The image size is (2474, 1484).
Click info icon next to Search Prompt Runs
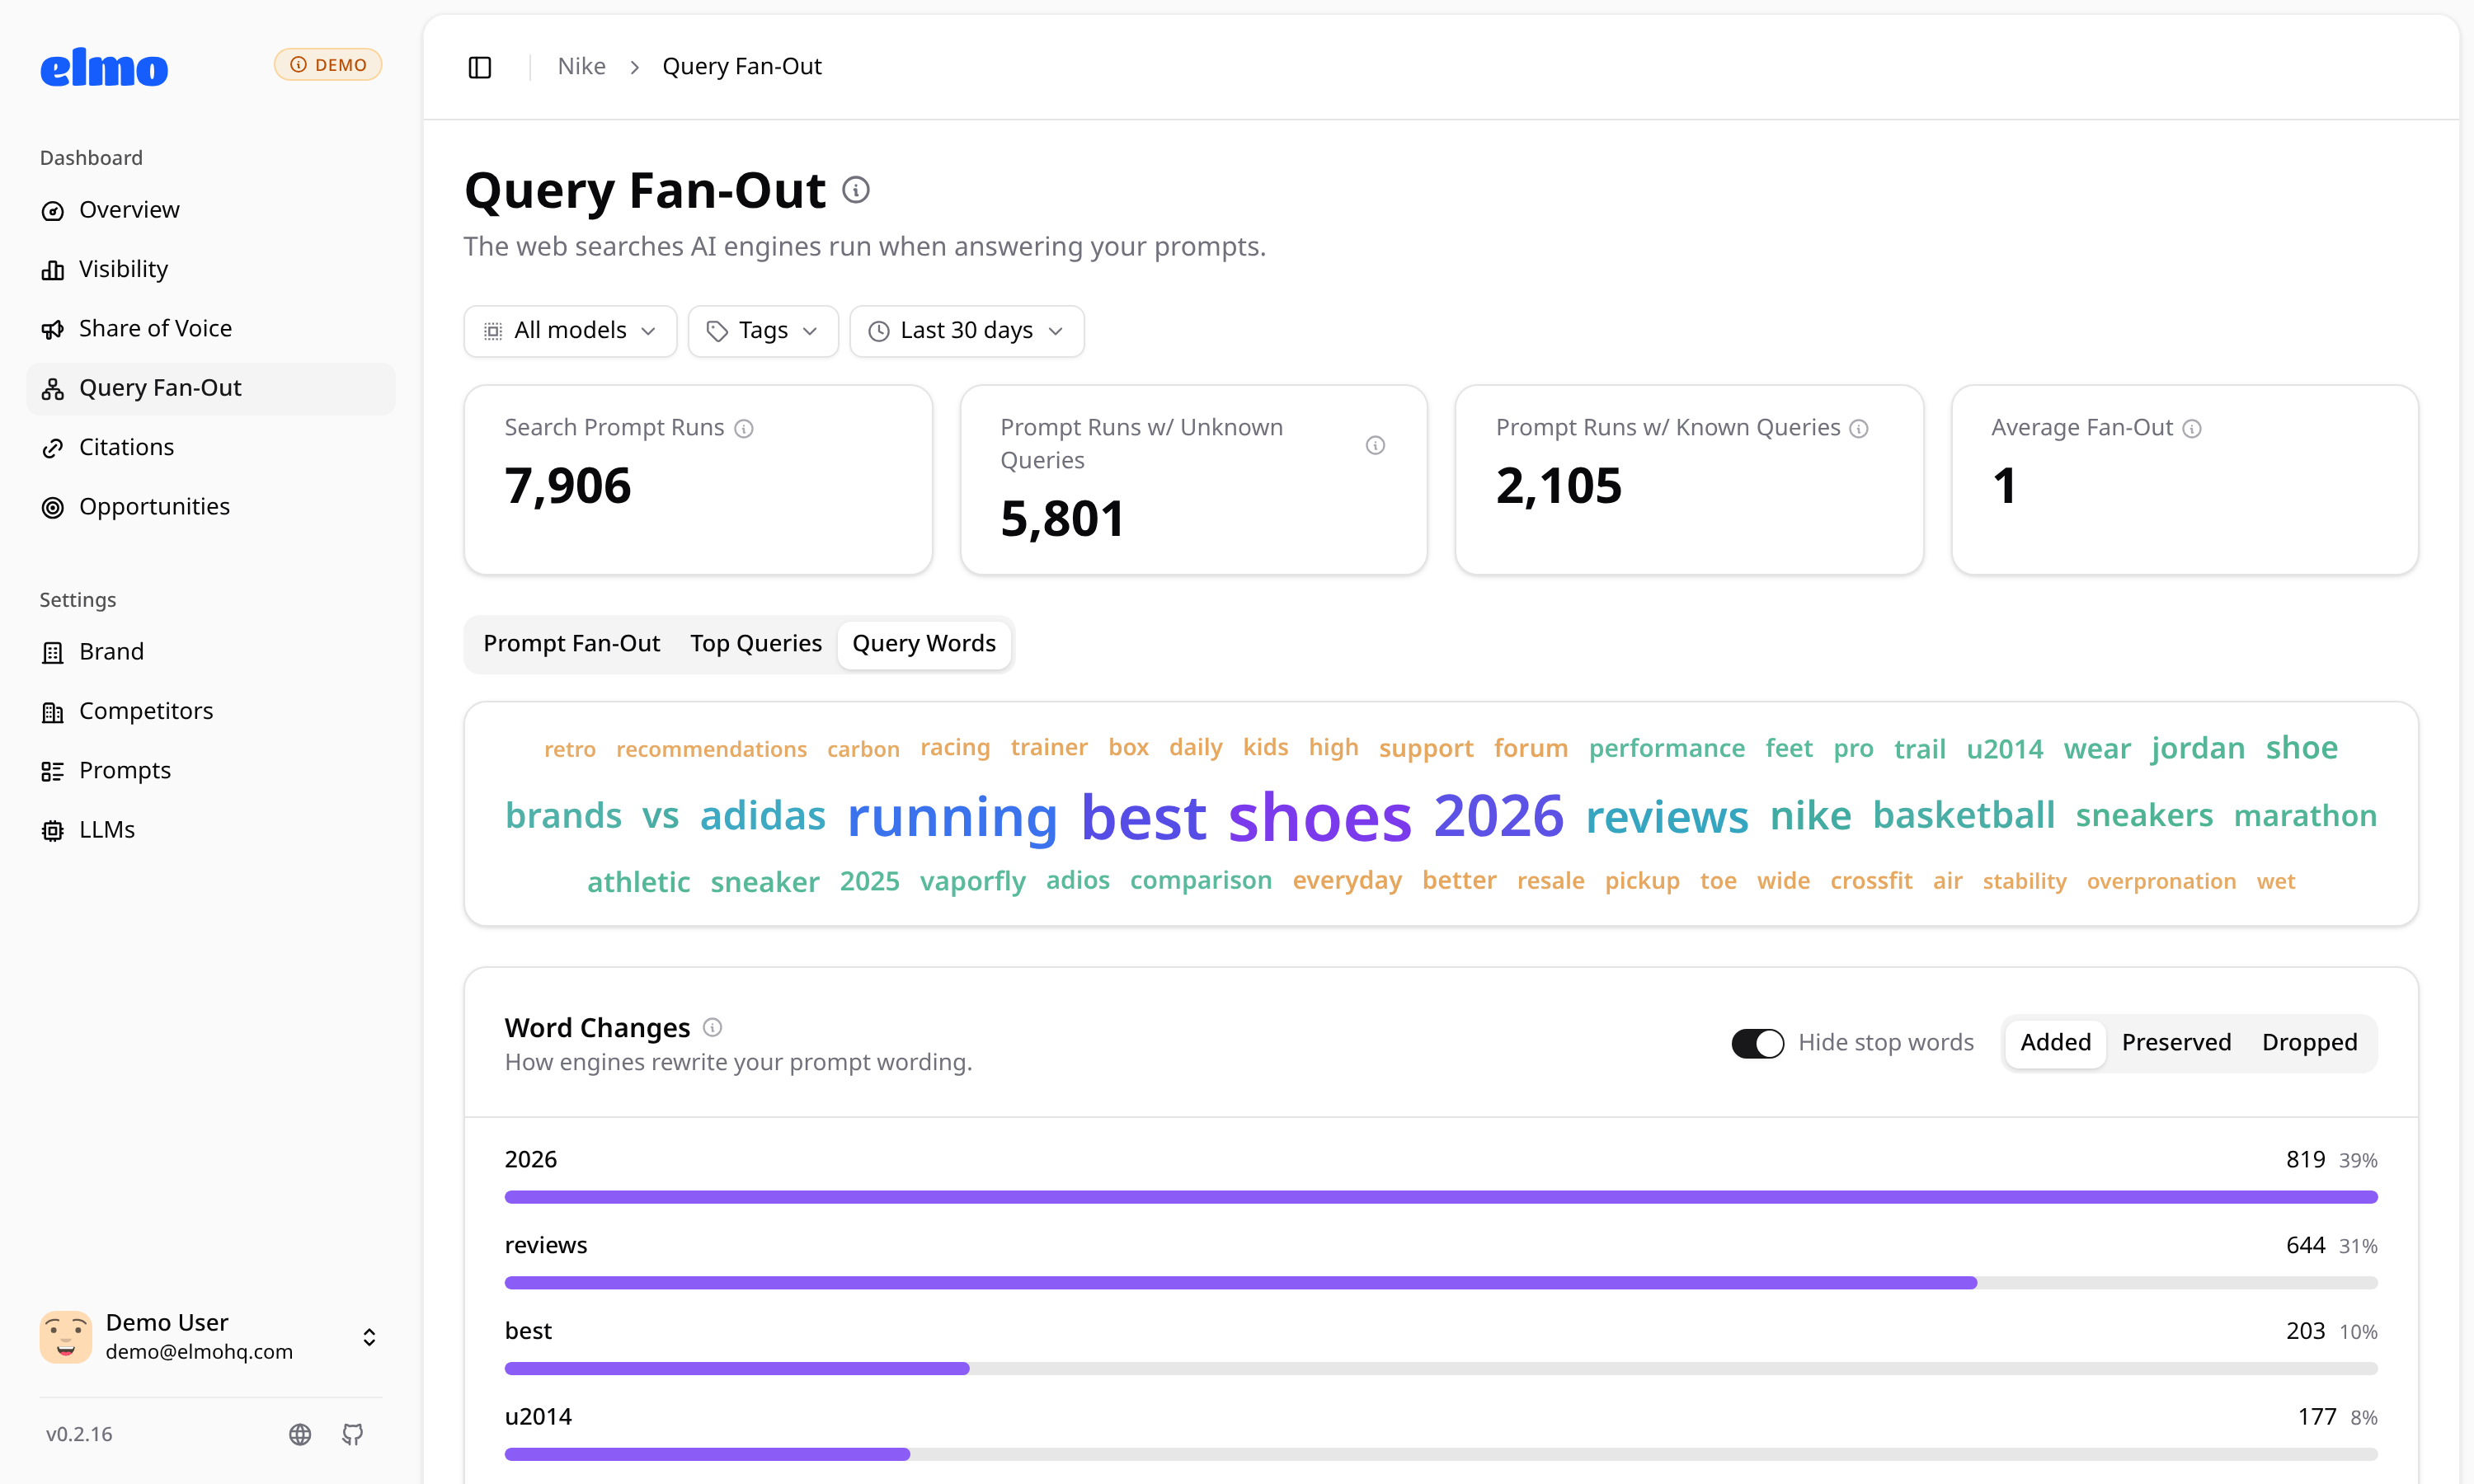(744, 429)
